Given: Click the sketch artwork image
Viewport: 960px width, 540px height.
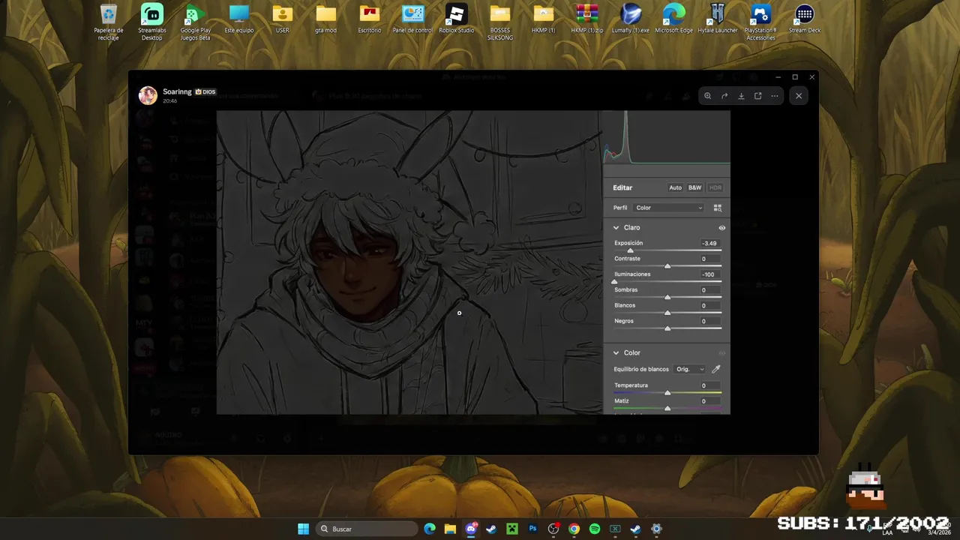Looking at the screenshot, I should click(x=409, y=262).
